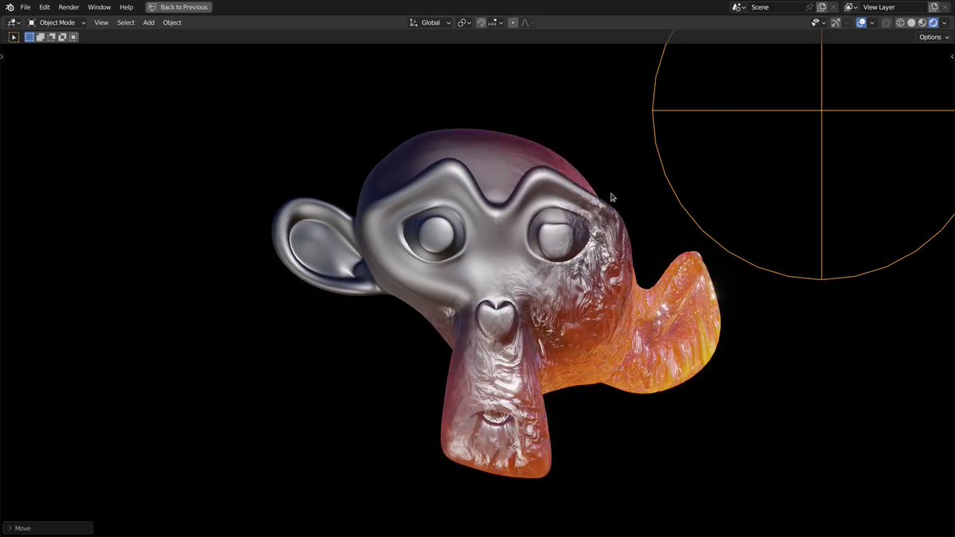Open the viewport shading options dropdown
955x537 pixels.
coord(945,22)
